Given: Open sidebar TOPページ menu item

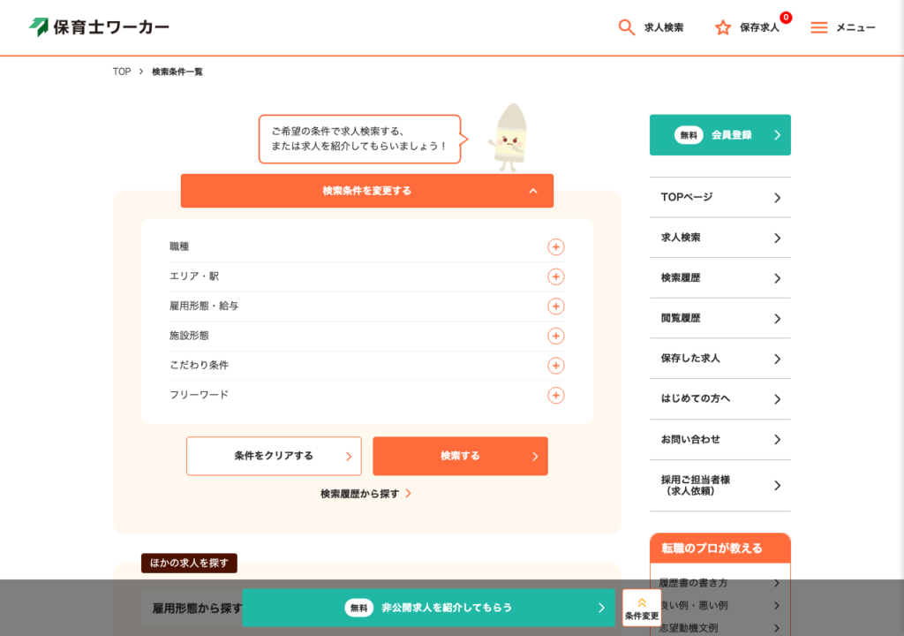Looking at the screenshot, I should click(x=720, y=197).
